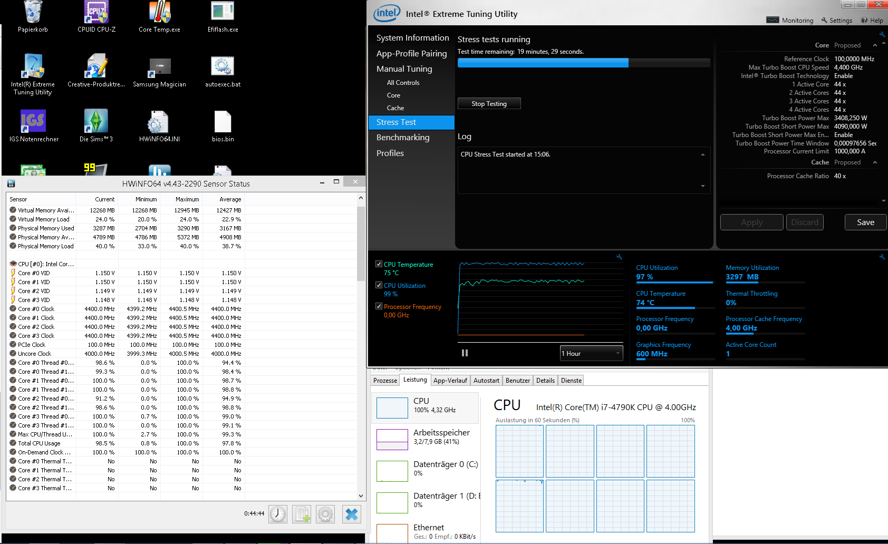
Task: Switch to Prozesse tab in Task Manager
Action: 385,381
